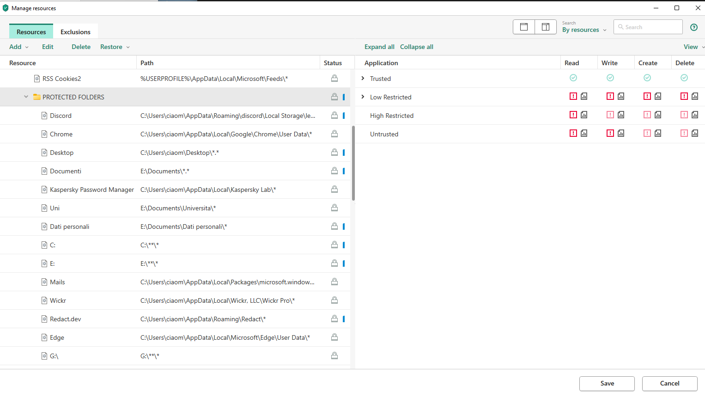Open the Search By resources dropdown
Screen dimensions: 705x398
[x=584, y=30]
